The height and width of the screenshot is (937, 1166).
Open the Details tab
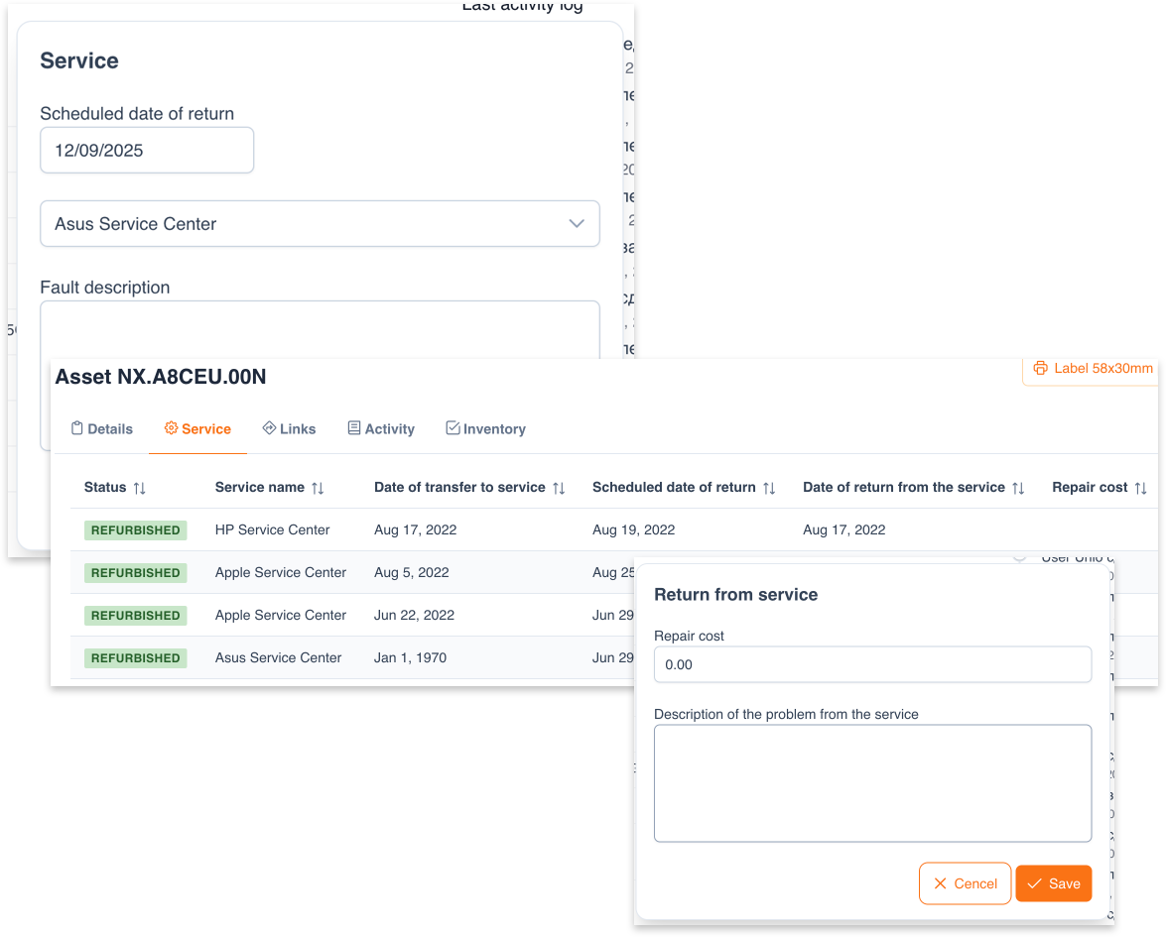coord(101,429)
